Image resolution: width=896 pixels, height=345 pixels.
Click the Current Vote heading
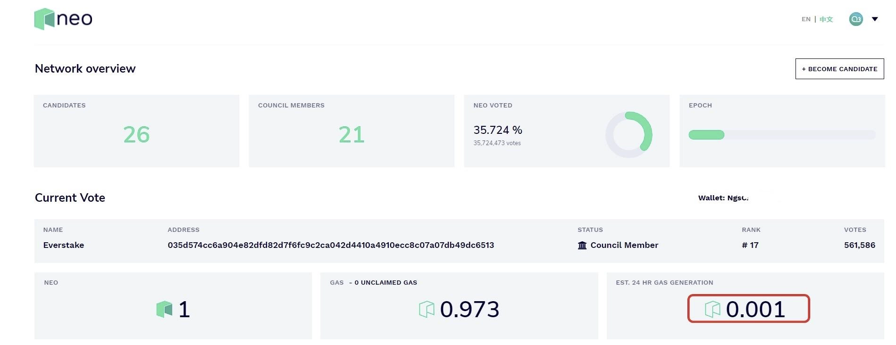[70, 198]
